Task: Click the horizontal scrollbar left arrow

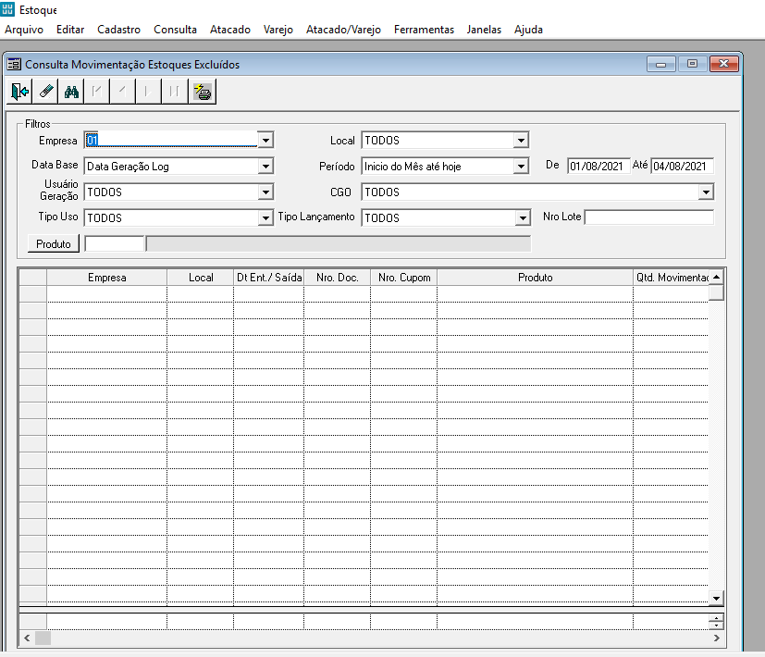Action: pyautogui.click(x=27, y=638)
